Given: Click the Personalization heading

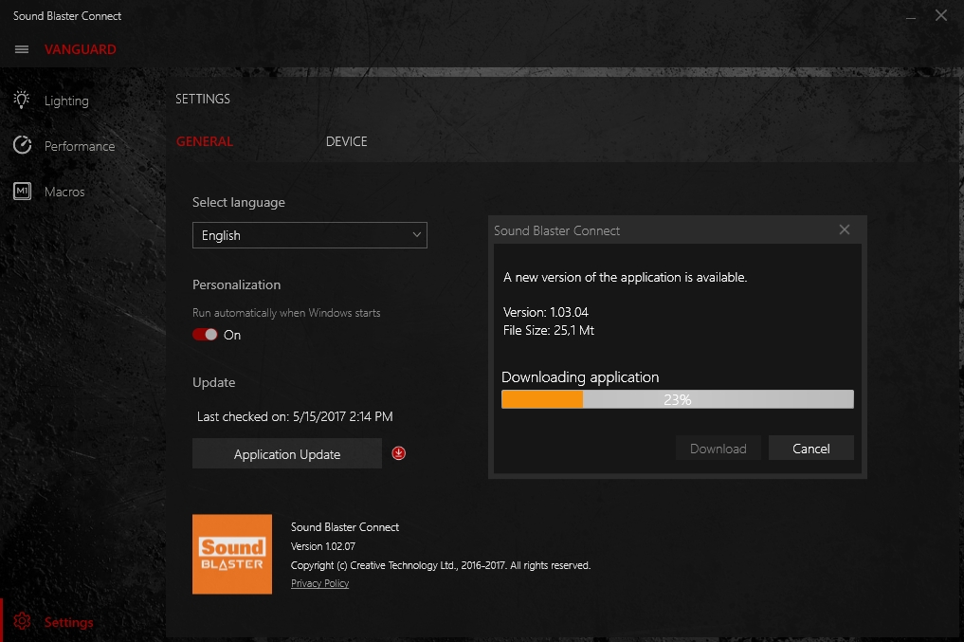Looking at the screenshot, I should [236, 284].
